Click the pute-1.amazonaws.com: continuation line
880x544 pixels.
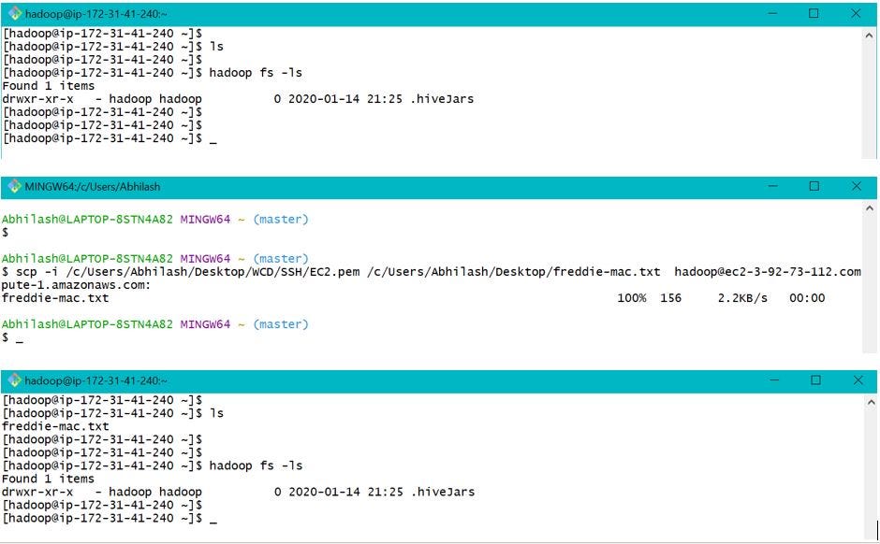point(76,284)
